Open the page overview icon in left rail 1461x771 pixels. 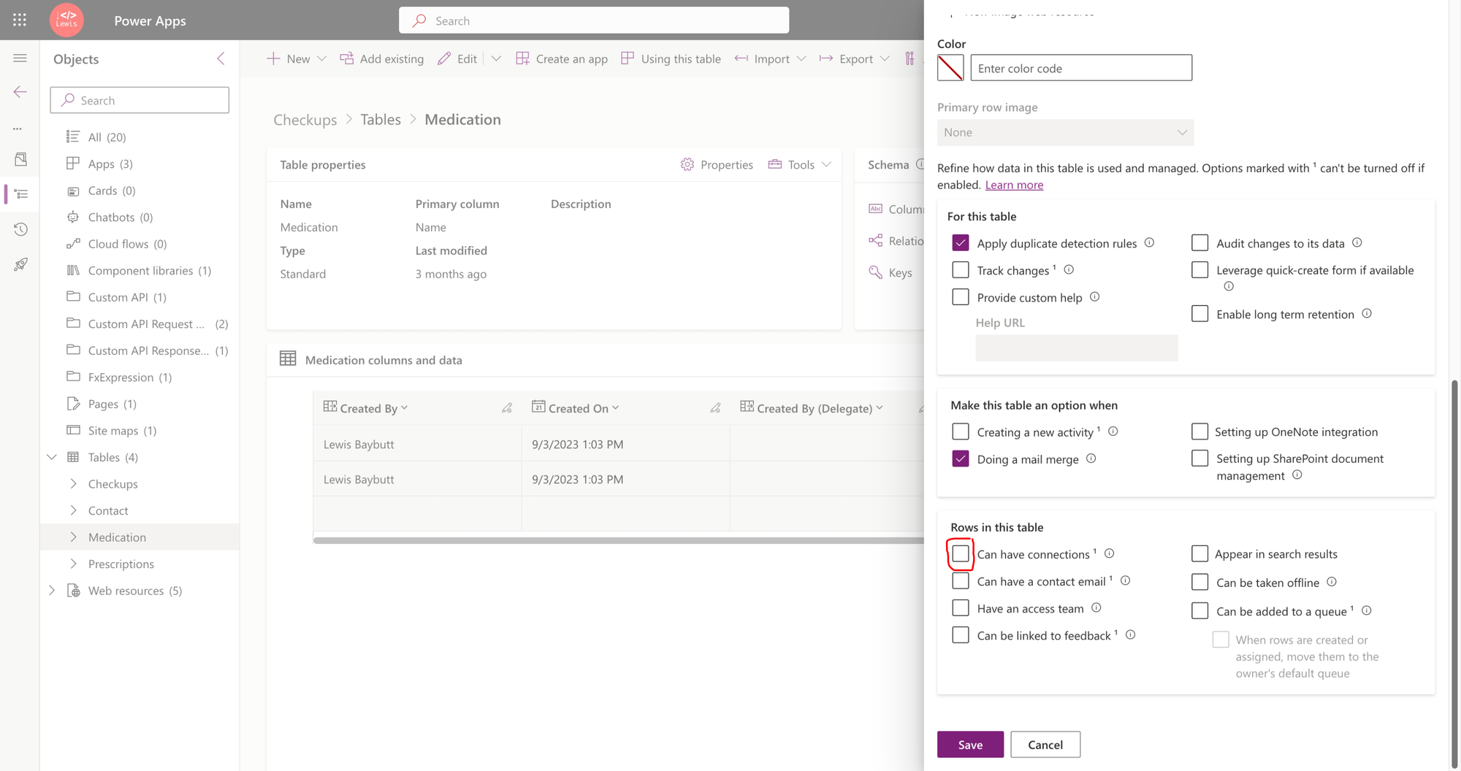(20, 159)
